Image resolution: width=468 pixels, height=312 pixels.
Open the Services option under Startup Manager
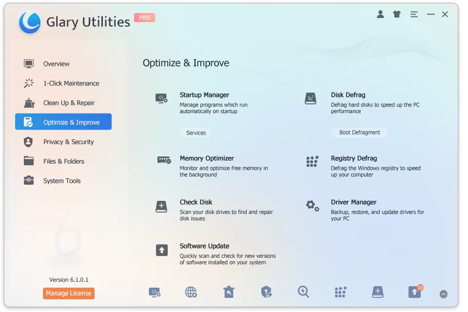click(196, 133)
